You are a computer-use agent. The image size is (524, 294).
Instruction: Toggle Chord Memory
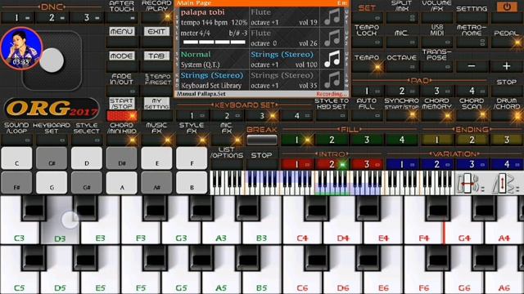(x=436, y=115)
